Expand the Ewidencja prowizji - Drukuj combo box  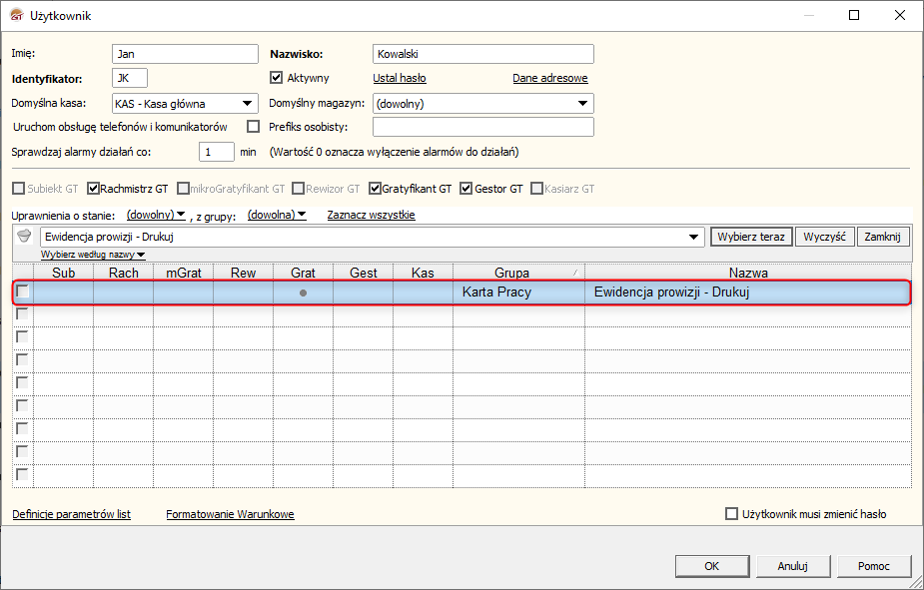tap(694, 237)
